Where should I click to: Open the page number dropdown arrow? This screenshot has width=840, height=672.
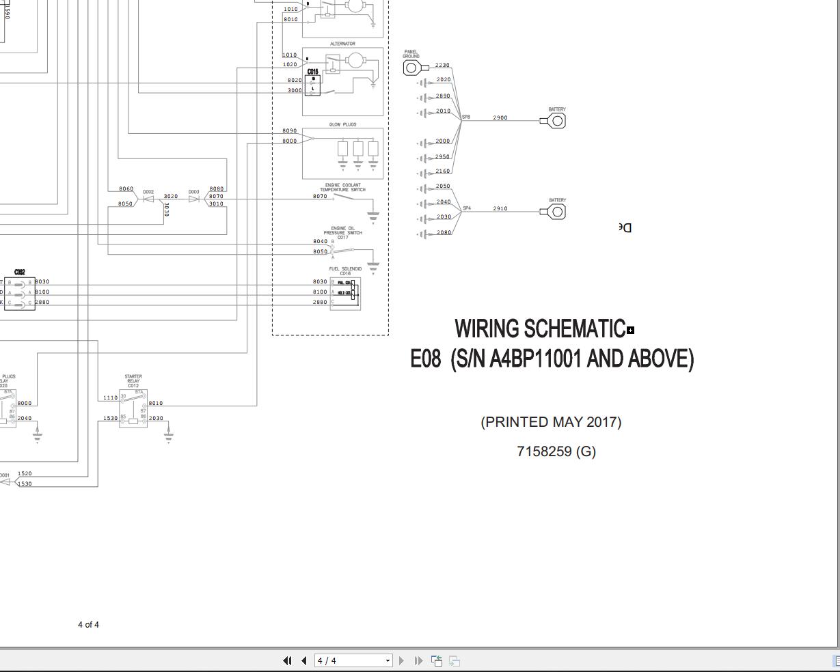[x=388, y=660]
